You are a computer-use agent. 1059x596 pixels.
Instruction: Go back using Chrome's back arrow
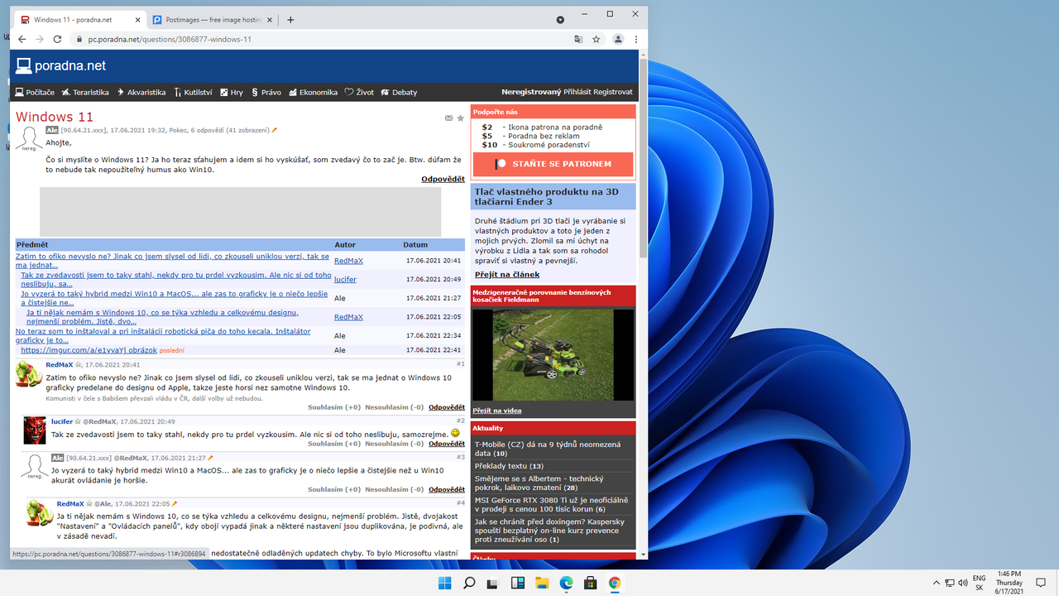[22, 39]
